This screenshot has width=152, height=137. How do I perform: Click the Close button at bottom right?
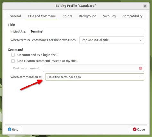(x=139, y=129)
